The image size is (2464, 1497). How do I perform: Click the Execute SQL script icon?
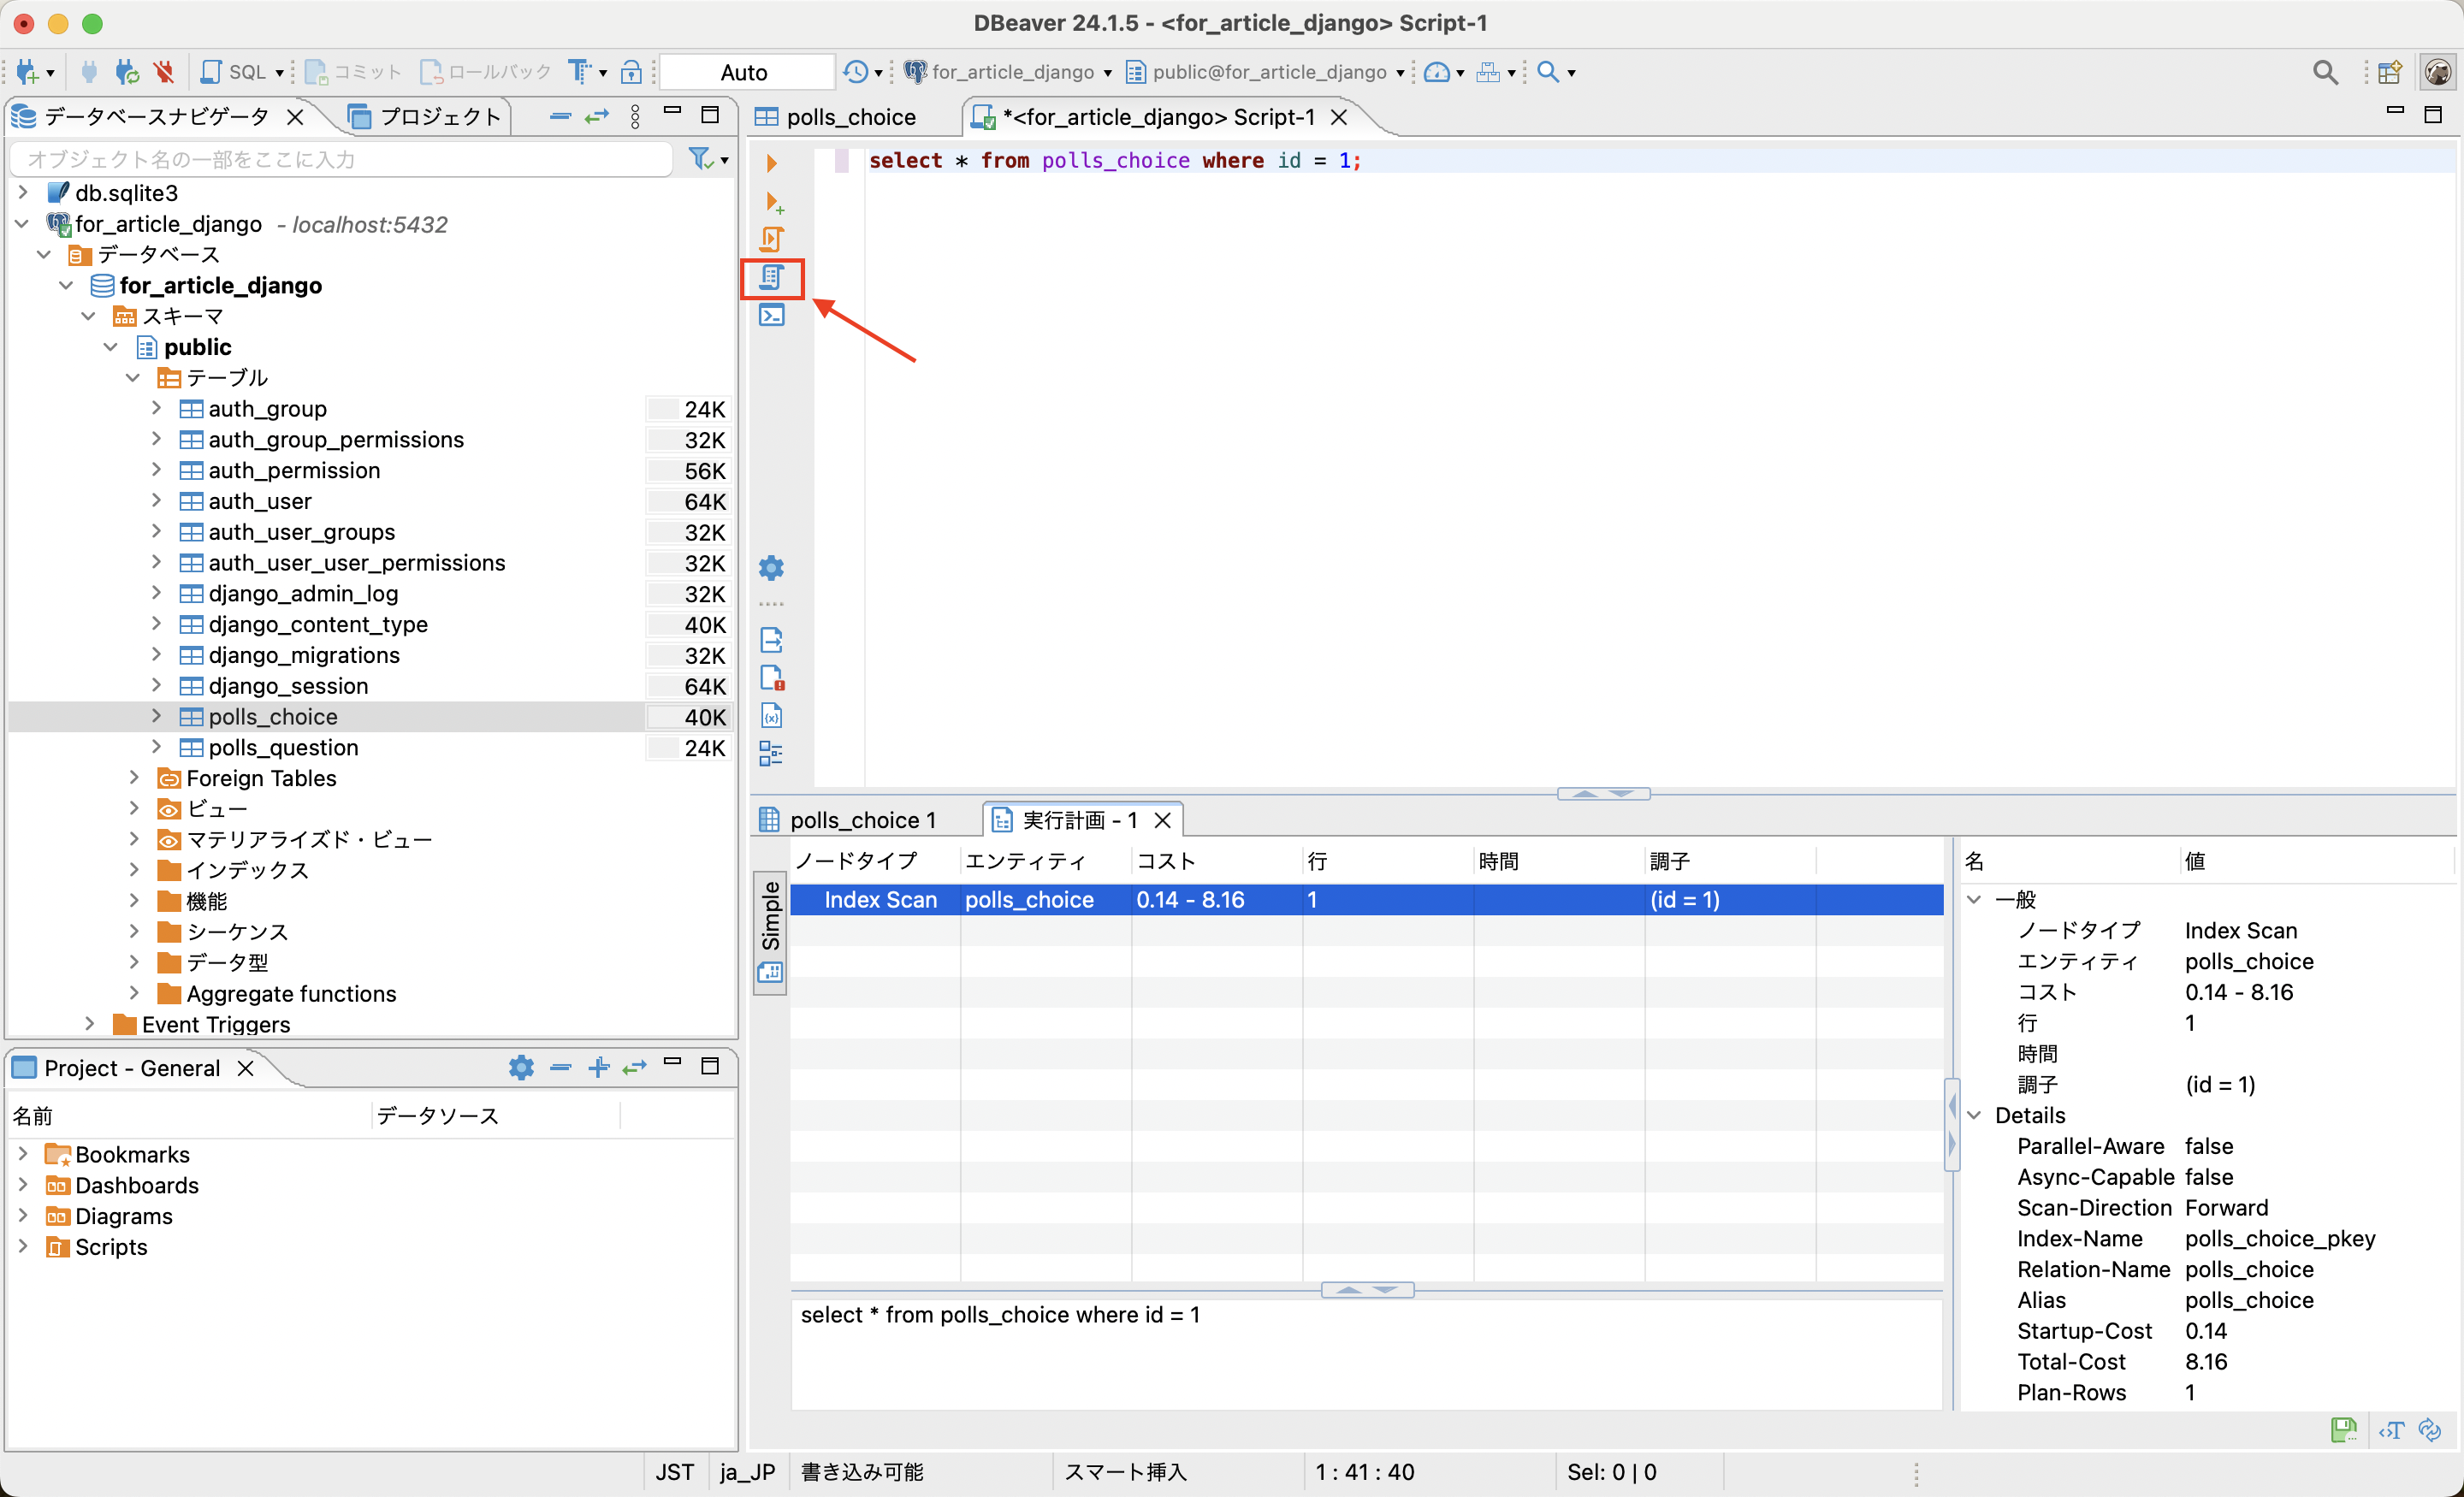click(771, 239)
